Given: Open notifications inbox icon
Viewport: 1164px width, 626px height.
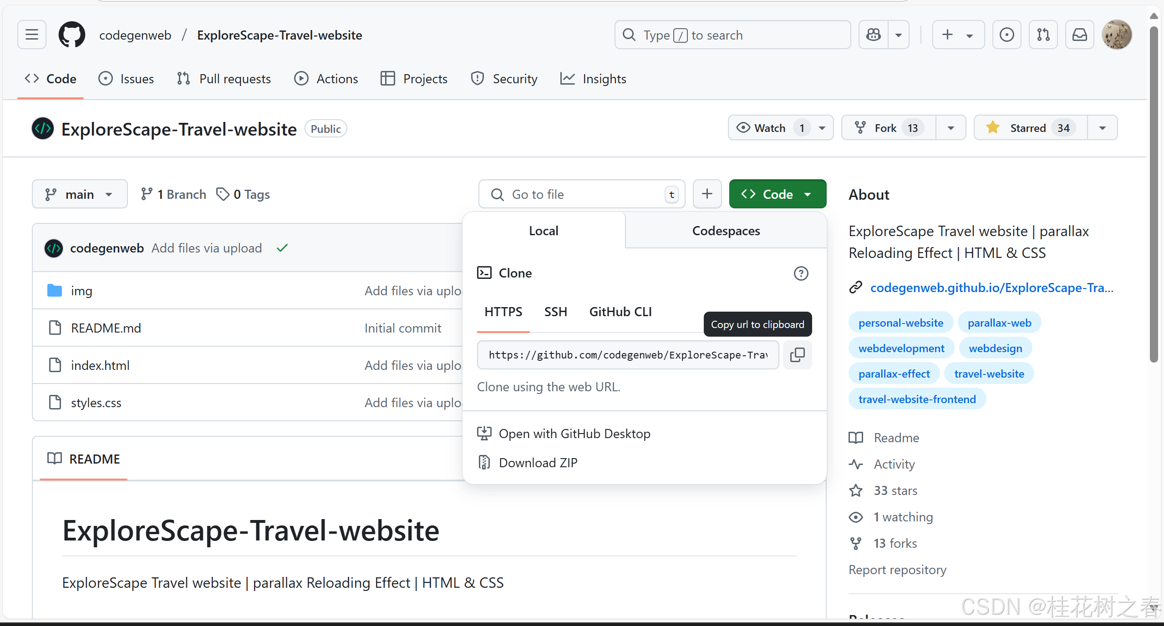Looking at the screenshot, I should pyautogui.click(x=1079, y=35).
